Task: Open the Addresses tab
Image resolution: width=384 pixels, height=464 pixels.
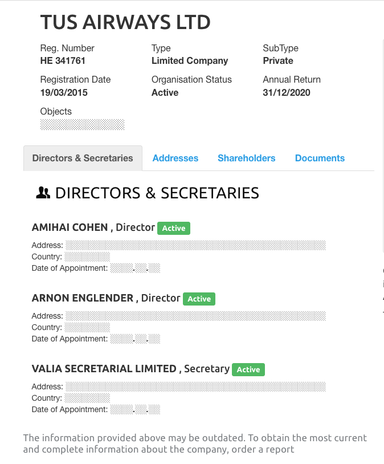Action: (x=175, y=158)
